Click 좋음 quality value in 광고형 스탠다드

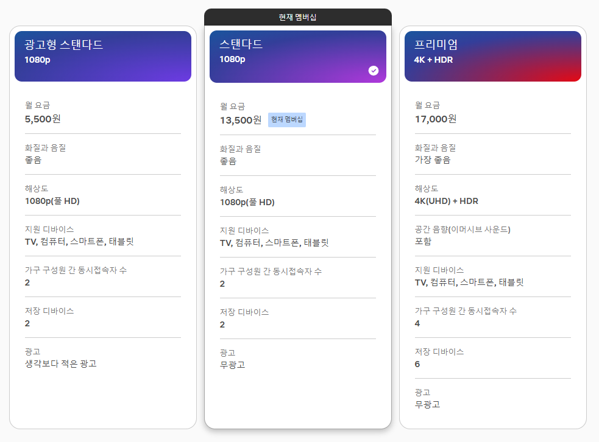pyautogui.click(x=33, y=160)
